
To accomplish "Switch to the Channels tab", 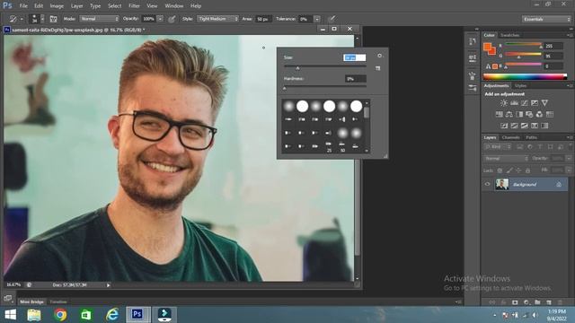I will [511, 137].
